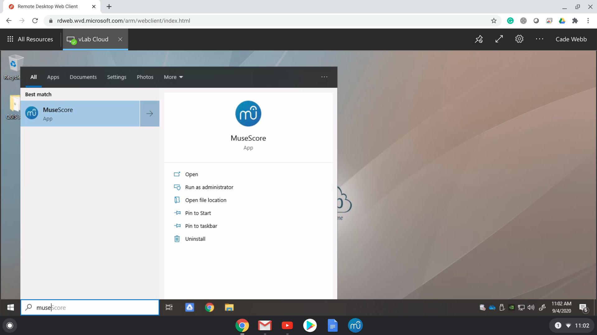Open Chrome from the Chrome OS shelf
Image resolution: width=597 pixels, height=335 pixels.
click(x=242, y=325)
